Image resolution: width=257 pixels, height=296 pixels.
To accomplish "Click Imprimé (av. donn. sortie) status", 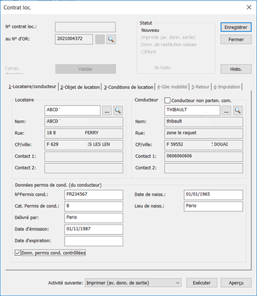I will [169, 37].
